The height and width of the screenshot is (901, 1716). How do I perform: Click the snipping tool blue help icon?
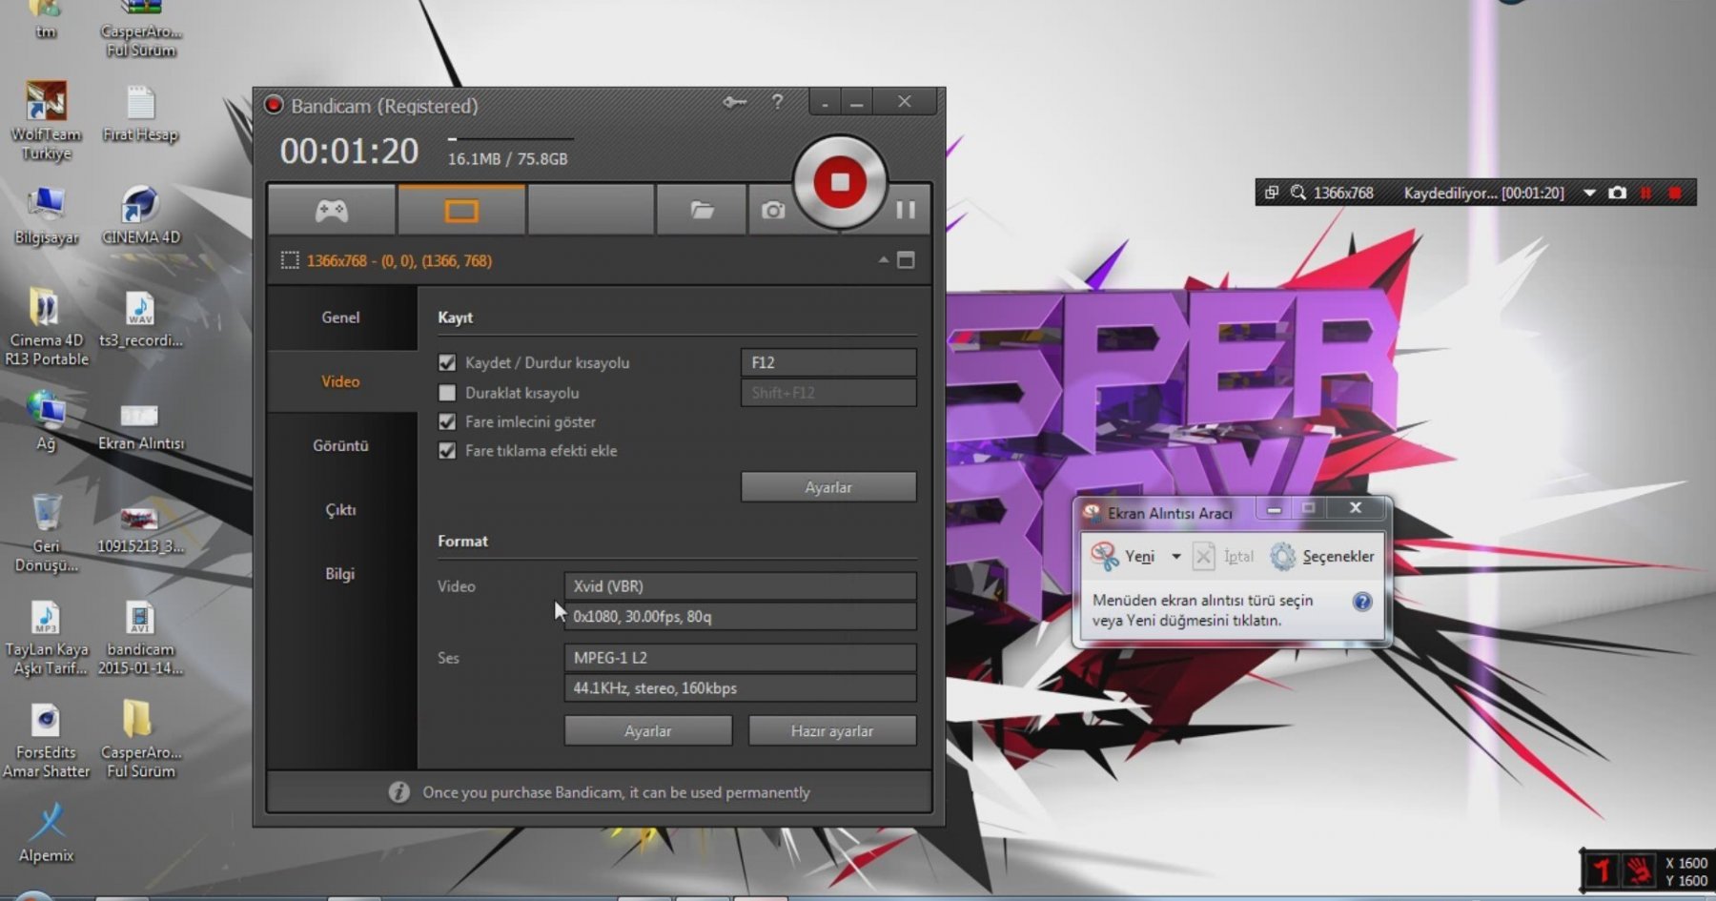click(x=1362, y=602)
